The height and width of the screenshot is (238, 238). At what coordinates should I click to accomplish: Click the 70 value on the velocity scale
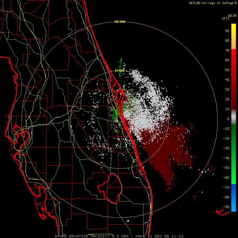[x=227, y=50]
